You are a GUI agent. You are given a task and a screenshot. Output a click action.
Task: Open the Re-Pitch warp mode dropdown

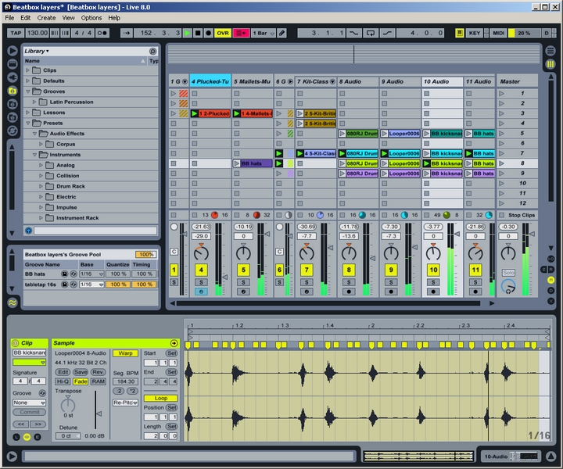(125, 403)
